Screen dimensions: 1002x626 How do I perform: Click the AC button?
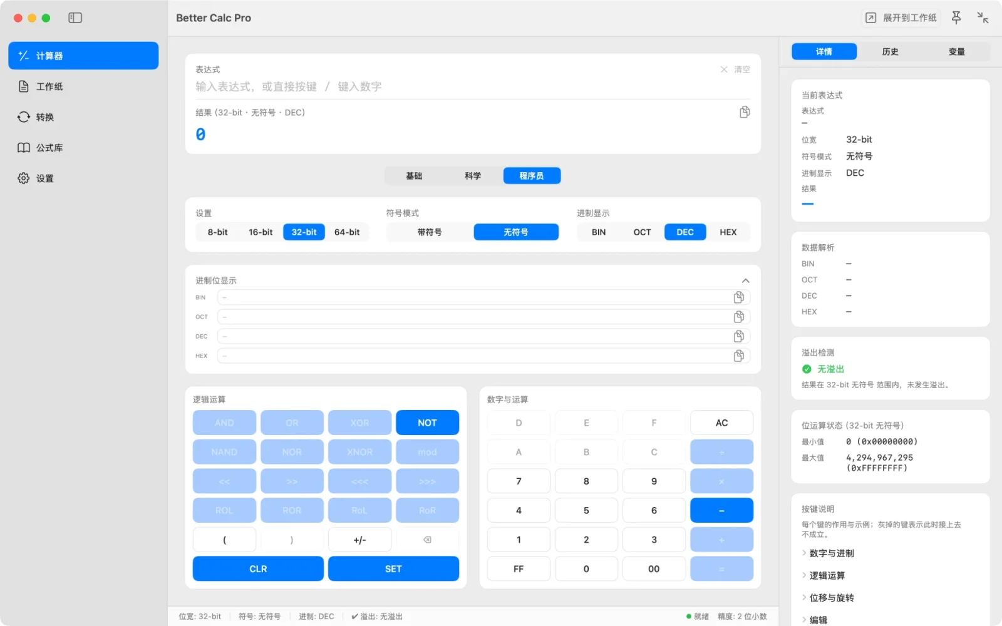721,423
